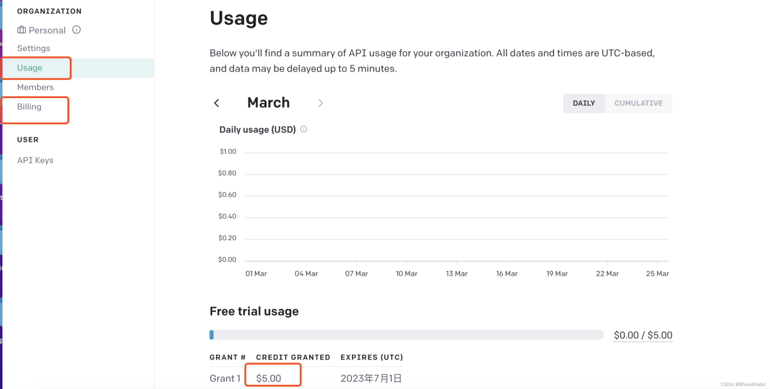Screen dimensions: 770x389
Task: Click the free trial usage progress bar
Action: pos(406,335)
